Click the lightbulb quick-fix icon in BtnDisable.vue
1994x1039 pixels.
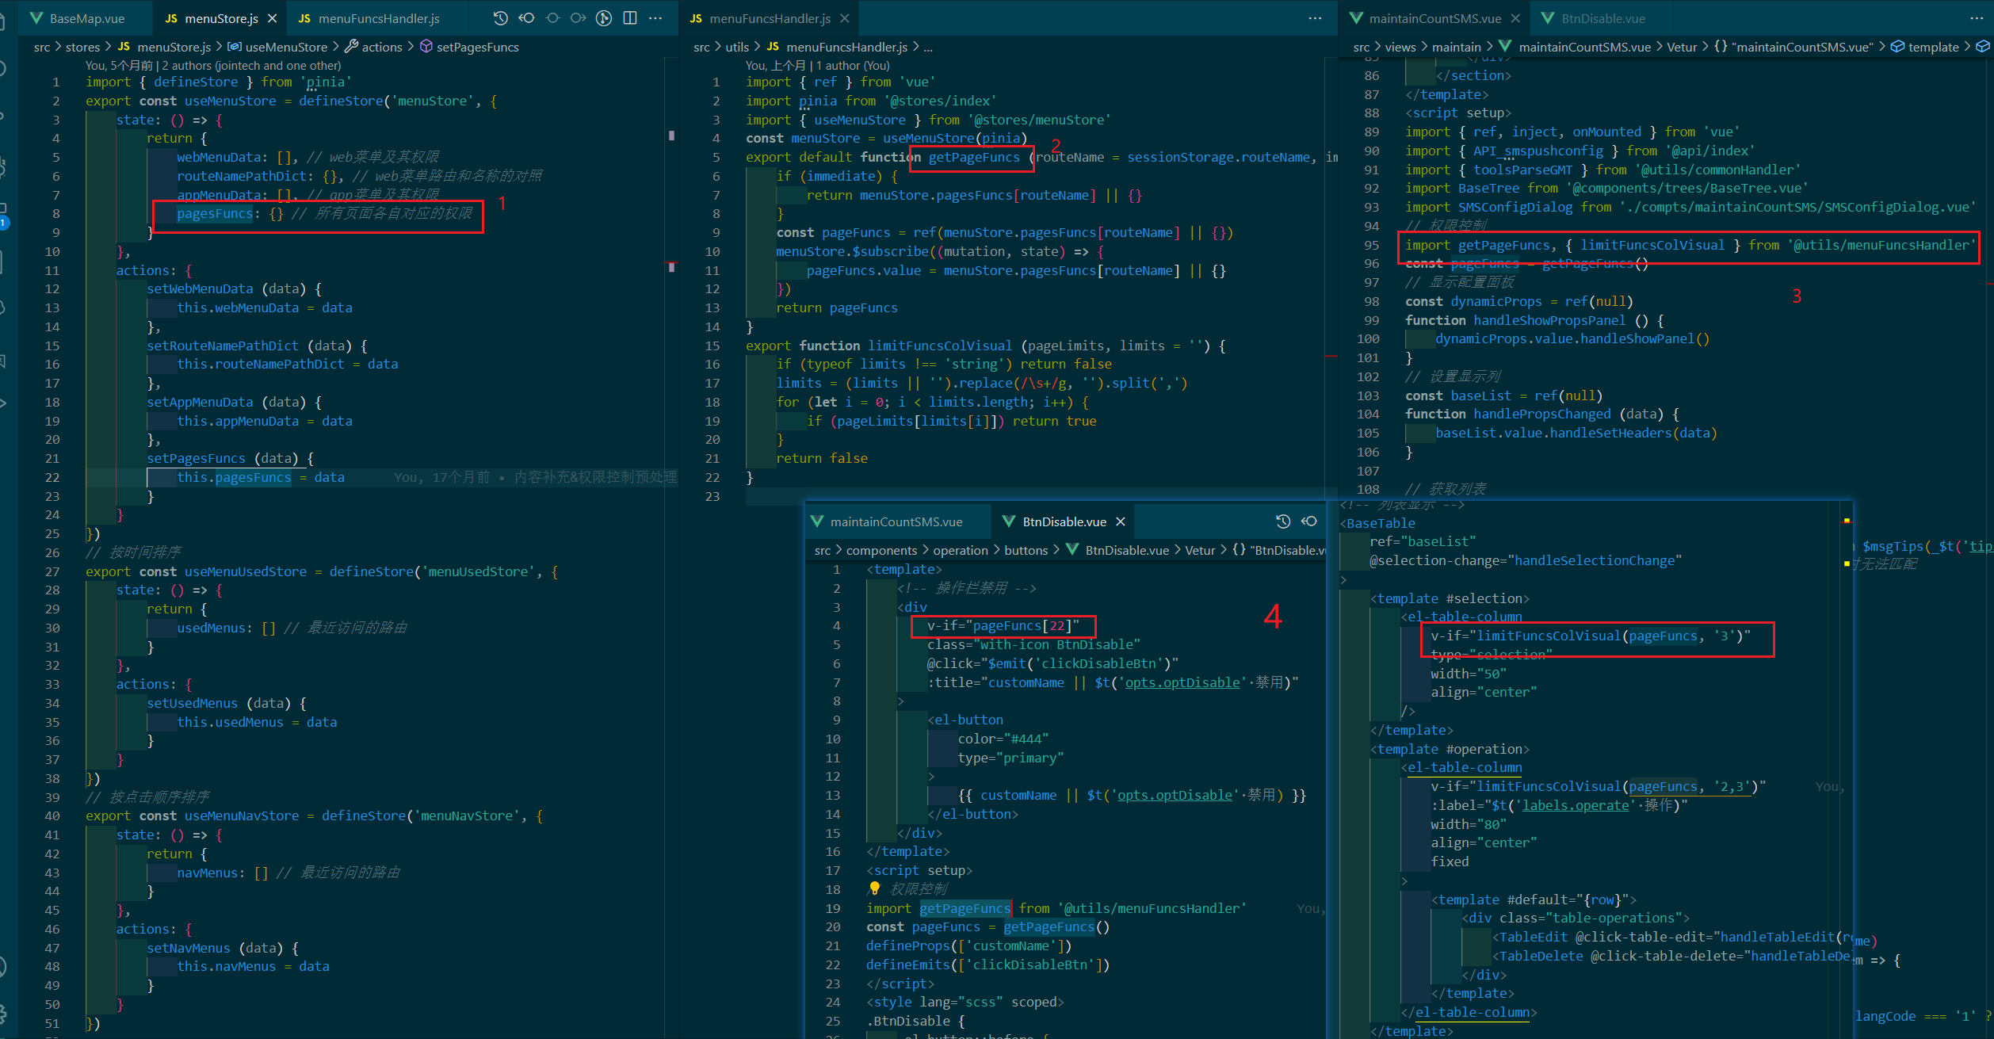(x=874, y=888)
